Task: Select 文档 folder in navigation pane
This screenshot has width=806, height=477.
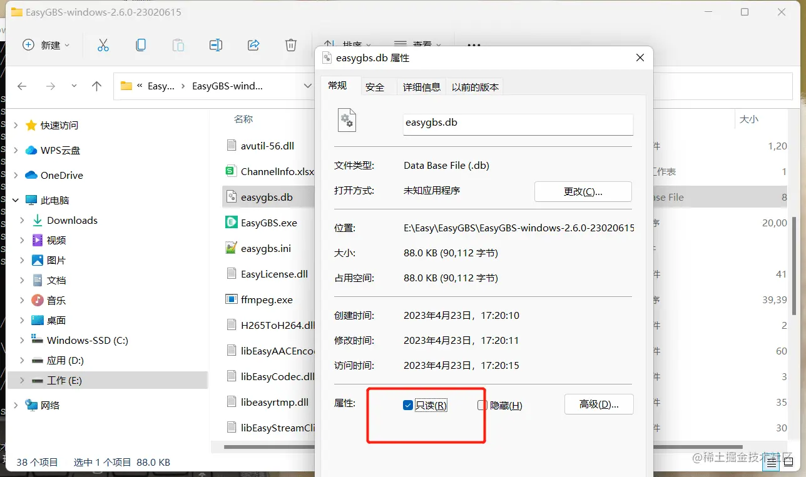Action: pos(56,280)
